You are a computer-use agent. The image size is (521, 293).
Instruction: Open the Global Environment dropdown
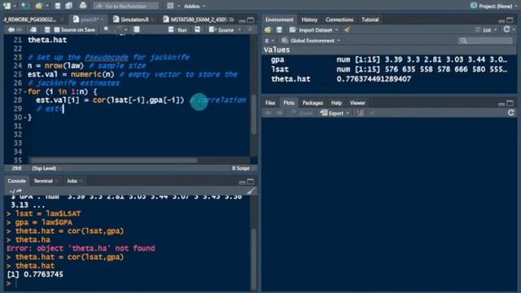311,41
